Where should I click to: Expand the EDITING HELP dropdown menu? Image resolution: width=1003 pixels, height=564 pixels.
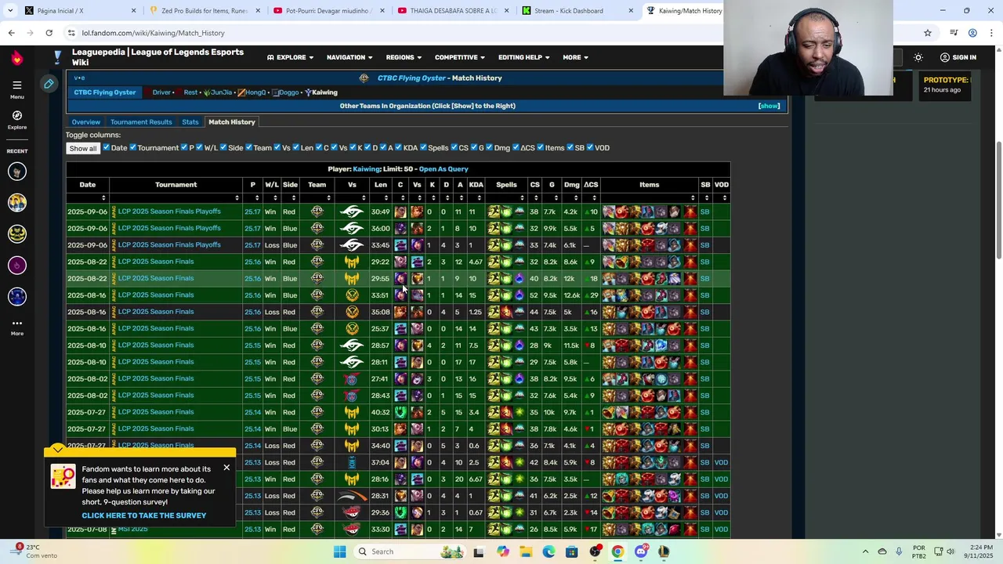pyautogui.click(x=524, y=57)
